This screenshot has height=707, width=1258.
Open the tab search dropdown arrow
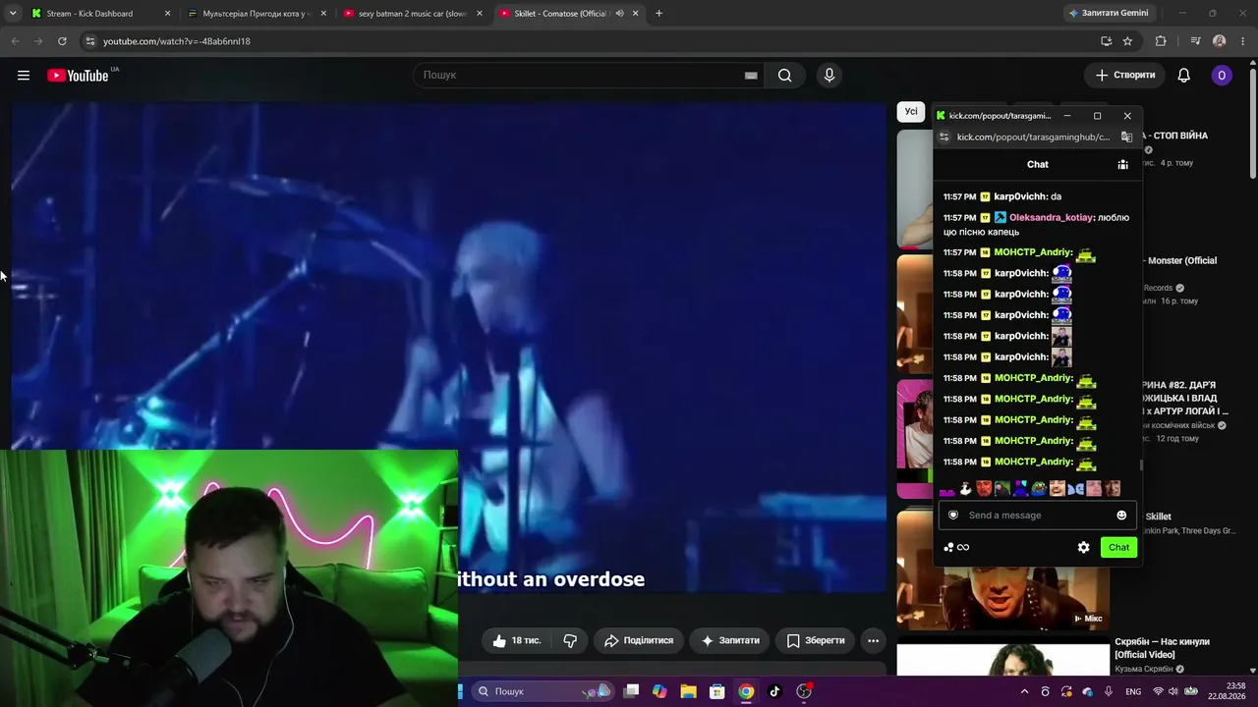[x=11, y=14]
